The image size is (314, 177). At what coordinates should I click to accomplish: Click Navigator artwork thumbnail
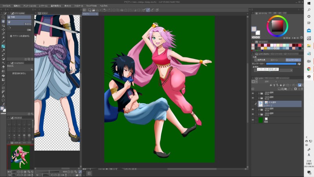coord(20,157)
